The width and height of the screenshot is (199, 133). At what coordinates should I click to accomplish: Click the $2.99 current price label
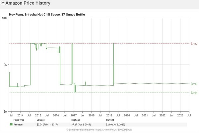click(x=195, y=84)
